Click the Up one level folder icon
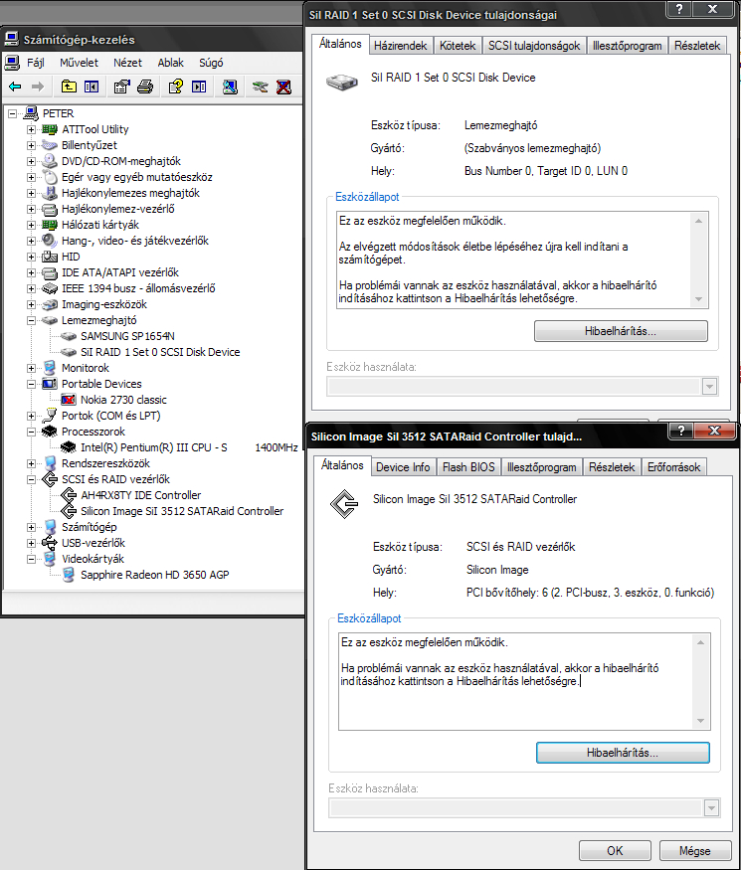The width and height of the screenshot is (741, 870). [x=69, y=87]
